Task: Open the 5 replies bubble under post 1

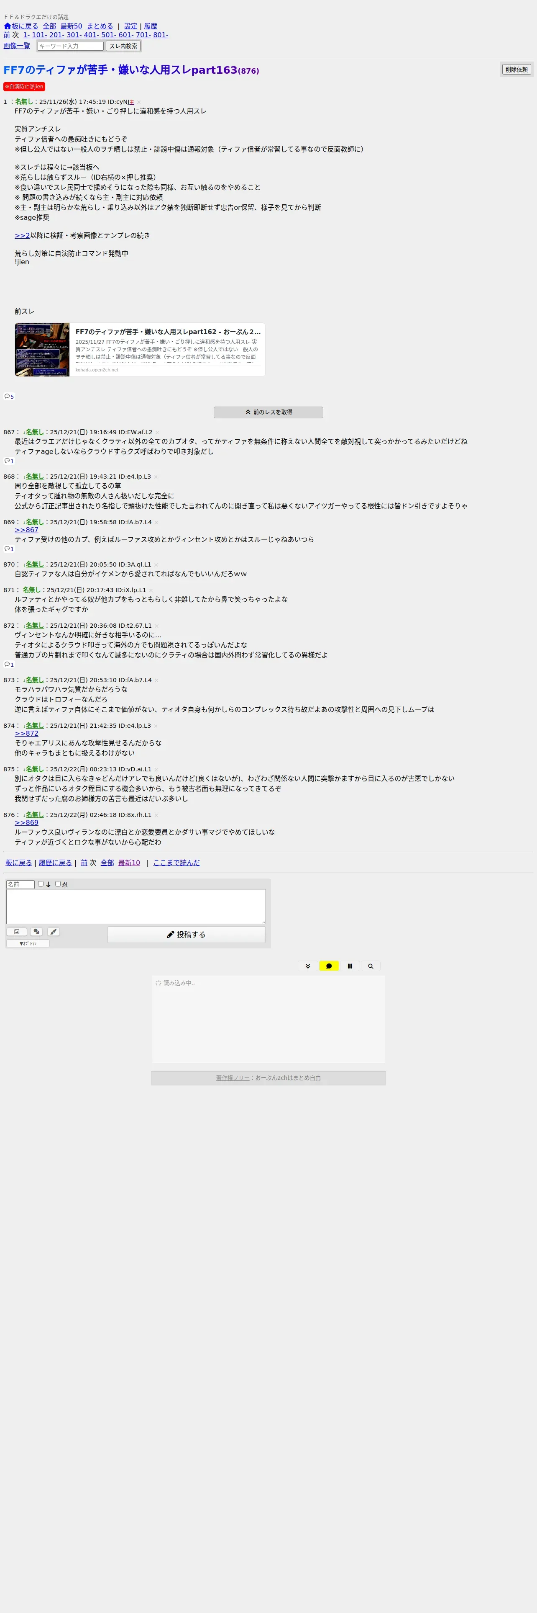Action: 9,397
